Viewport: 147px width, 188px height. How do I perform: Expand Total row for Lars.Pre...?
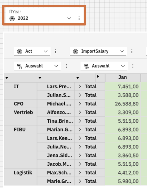(x=80, y=87)
